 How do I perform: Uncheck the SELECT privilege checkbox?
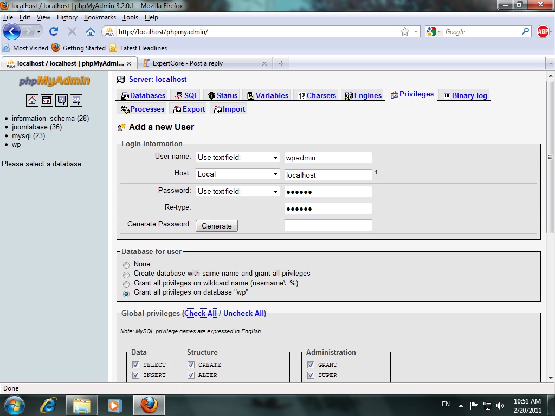(136, 365)
